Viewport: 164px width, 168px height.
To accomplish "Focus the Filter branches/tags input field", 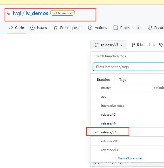I will coord(129,67).
